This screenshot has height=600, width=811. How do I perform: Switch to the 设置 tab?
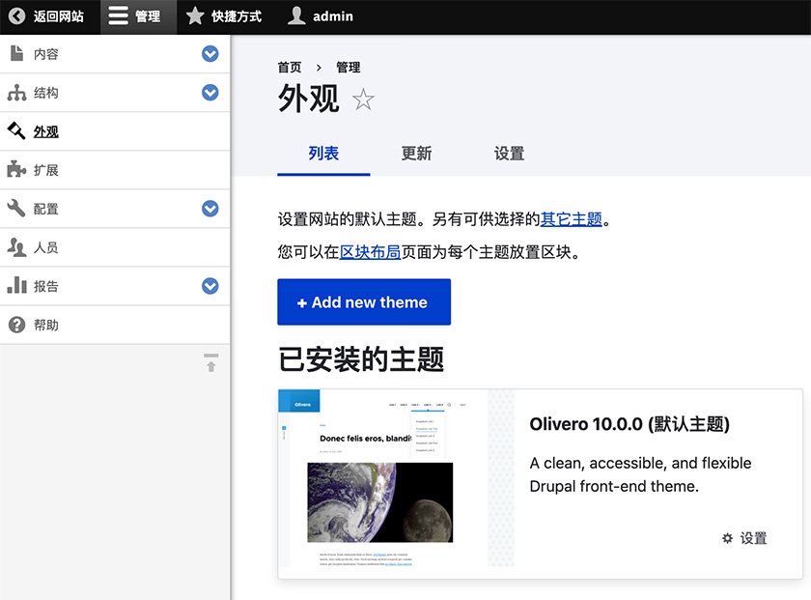coord(509,154)
